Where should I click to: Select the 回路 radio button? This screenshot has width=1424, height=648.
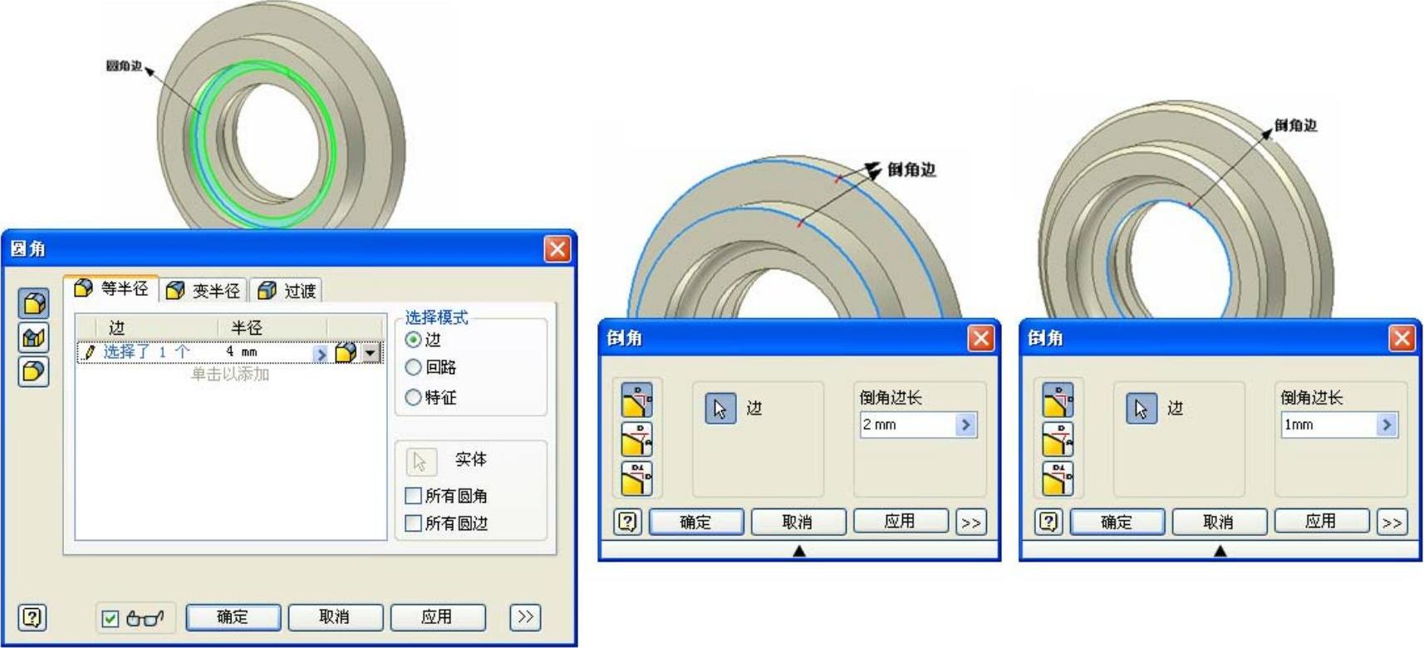[x=413, y=367]
